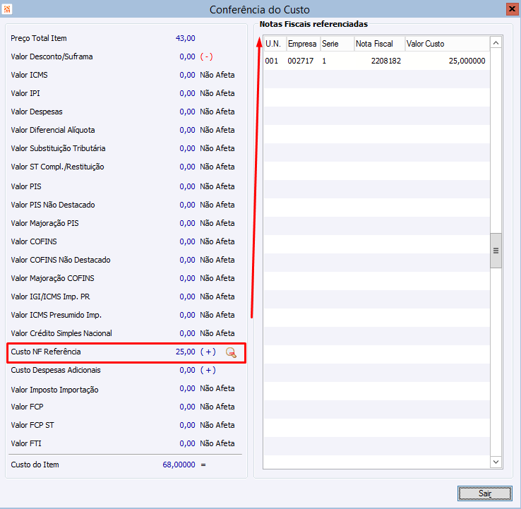This screenshot has width=521, height=509.
Task: Select the U.N. column header
Action: (x=275, y=44)
